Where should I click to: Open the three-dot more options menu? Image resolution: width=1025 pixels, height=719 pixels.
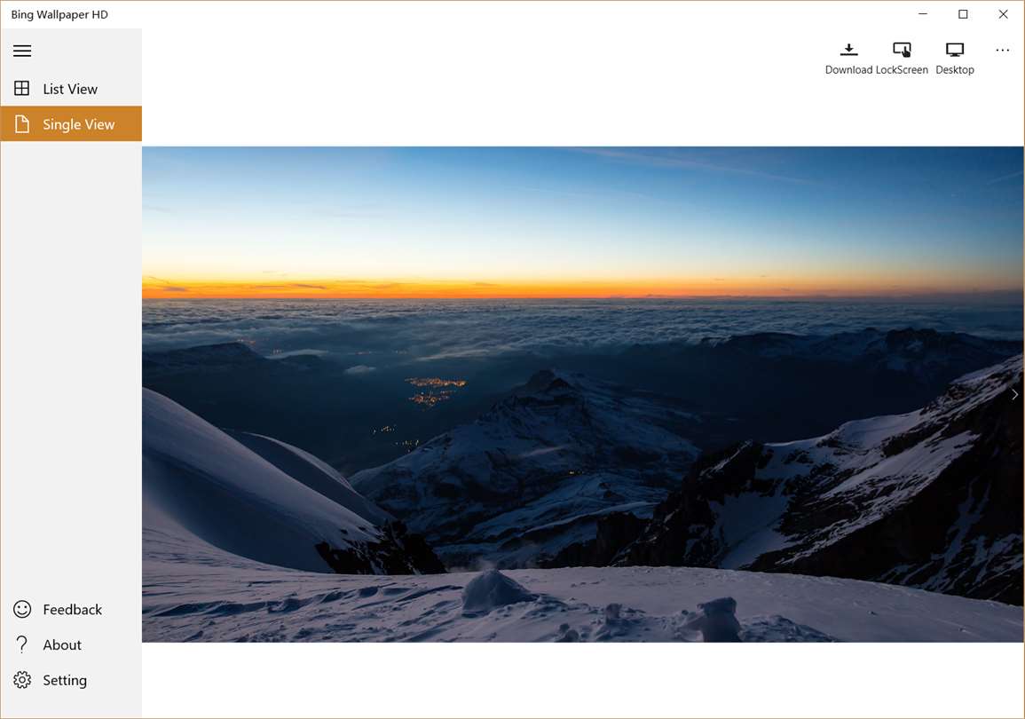(1002, 51)
